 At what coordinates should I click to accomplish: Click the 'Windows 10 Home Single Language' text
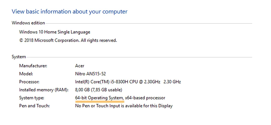(55, 32)
